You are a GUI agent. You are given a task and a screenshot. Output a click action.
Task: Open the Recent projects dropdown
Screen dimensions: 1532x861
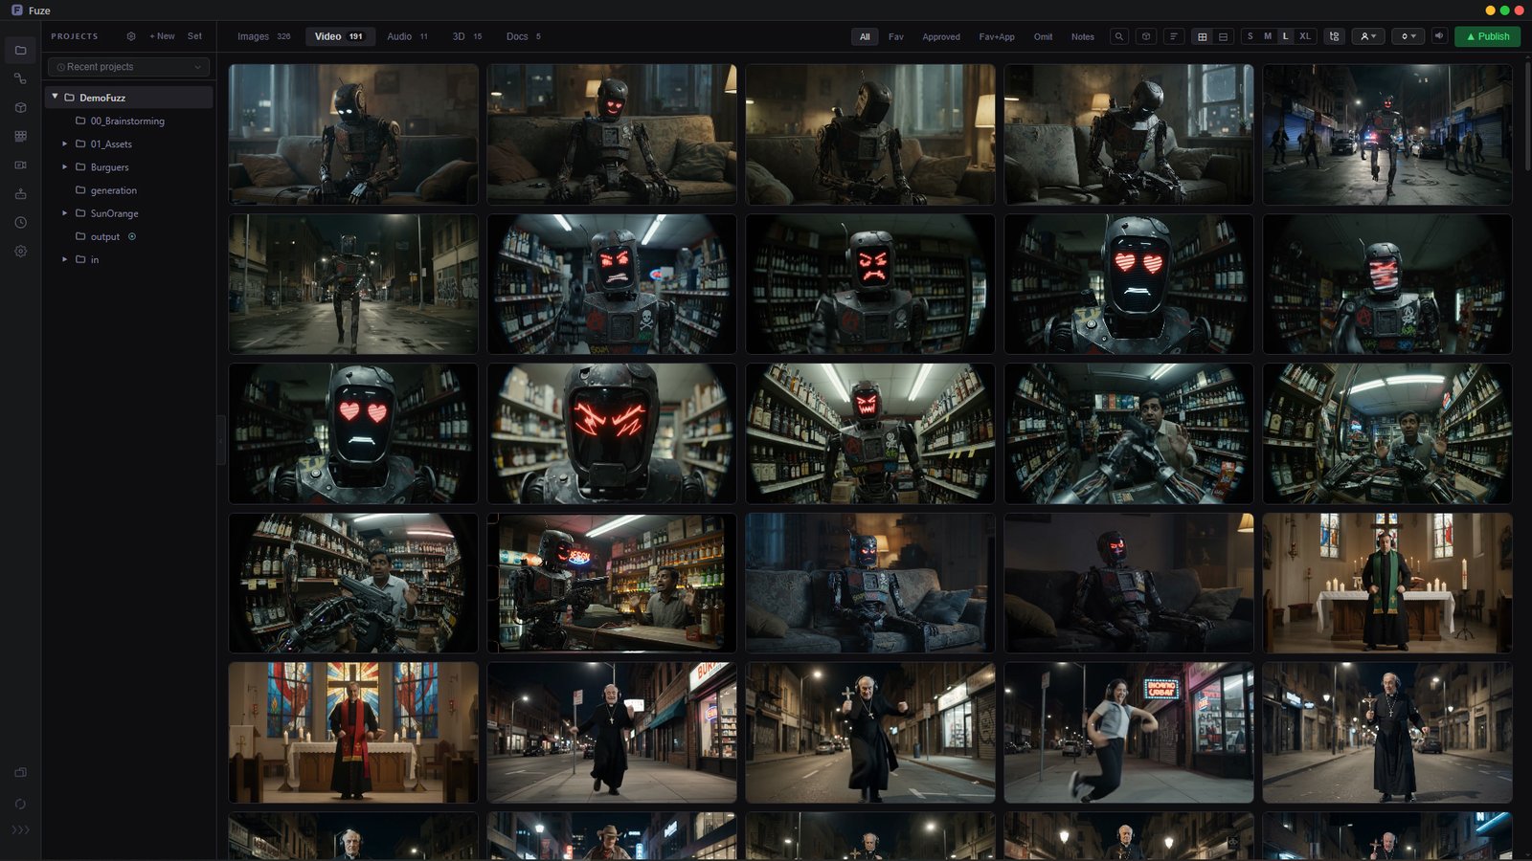[129, 67]
